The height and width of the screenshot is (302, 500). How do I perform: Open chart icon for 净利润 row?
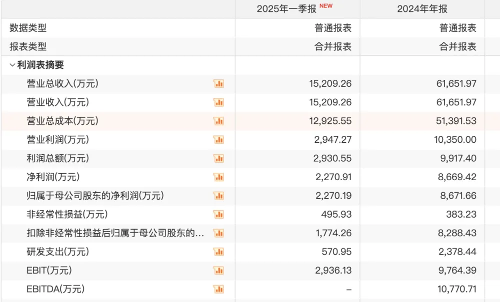[x=219, y=177]
